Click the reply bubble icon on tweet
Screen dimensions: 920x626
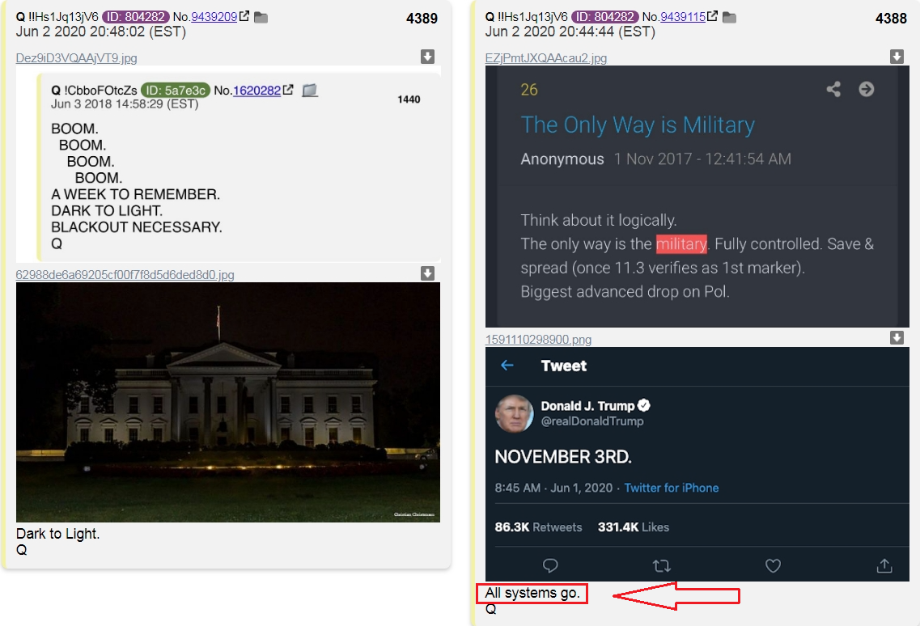pyautogui.click(x=550, y=565)
